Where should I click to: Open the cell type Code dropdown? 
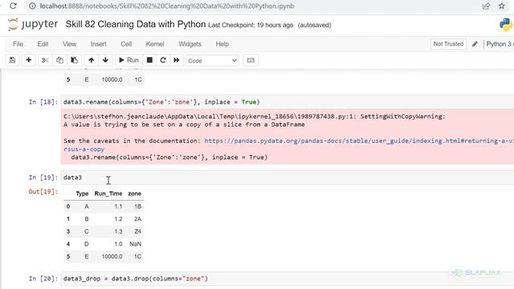(x=212, y=61)
